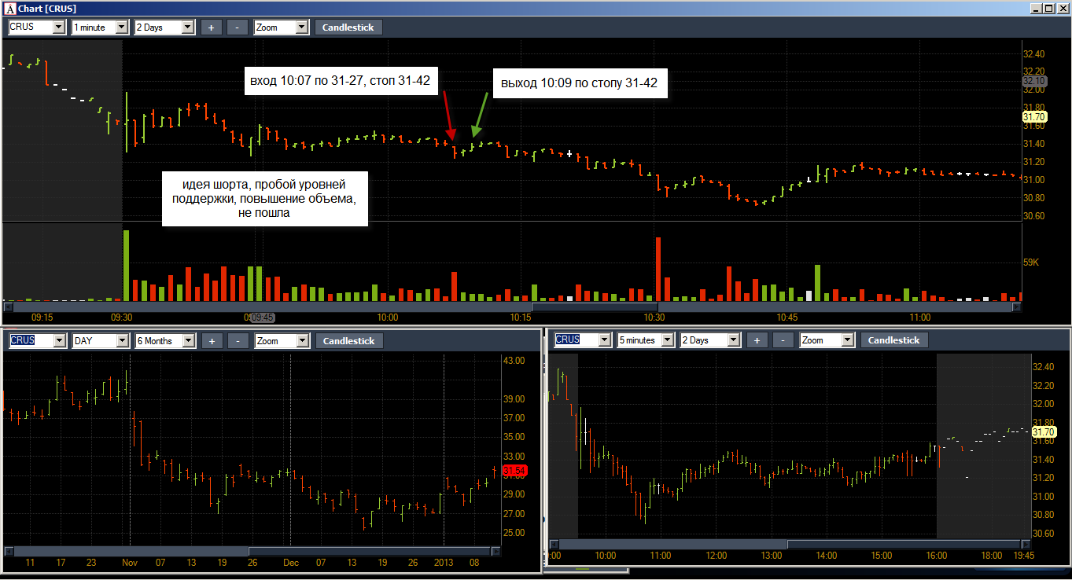
Task: Click the red A application icon in title bar
Action: (10, 9)
